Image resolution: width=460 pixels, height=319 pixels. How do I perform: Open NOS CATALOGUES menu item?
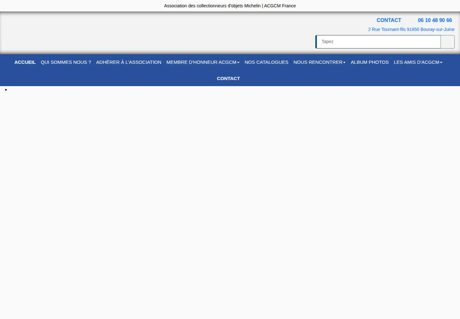pos(266,62)
